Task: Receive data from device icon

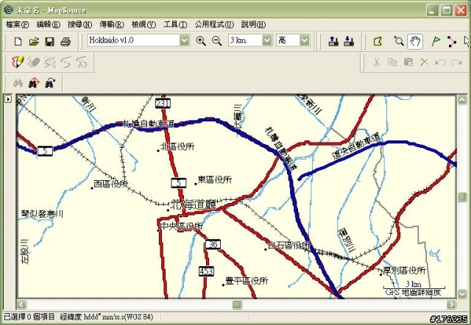Action: point(349,41)
